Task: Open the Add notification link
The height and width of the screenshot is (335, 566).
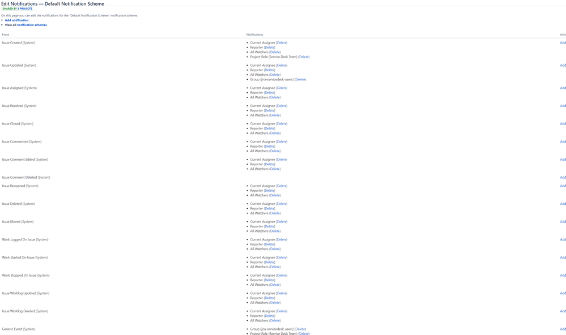Action: pos(16,20)
